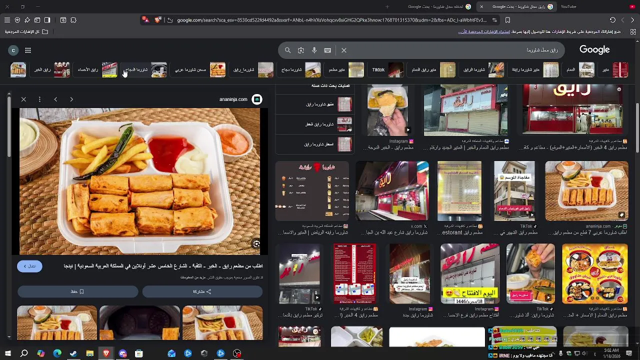Open the browser hamburger menu
The width and height of the screenshot is (640, 360).
(x=7, y=20)
